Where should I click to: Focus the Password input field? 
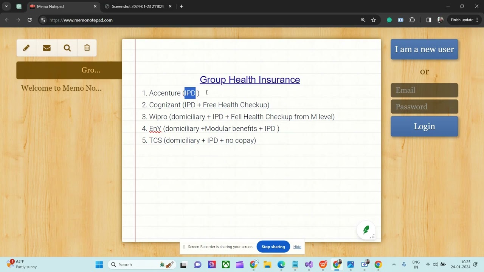coord(424,107)
